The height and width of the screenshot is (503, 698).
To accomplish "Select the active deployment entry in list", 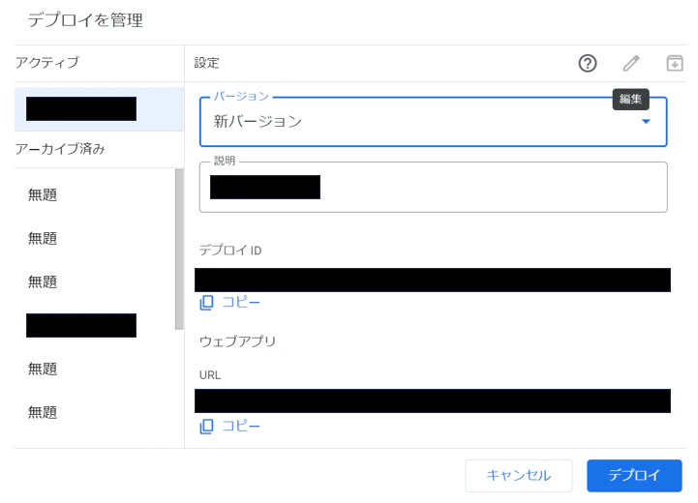I will click(100, 109).
